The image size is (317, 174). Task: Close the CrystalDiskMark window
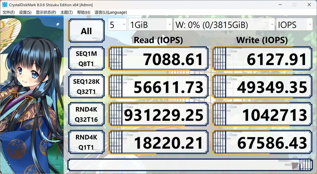309,5
